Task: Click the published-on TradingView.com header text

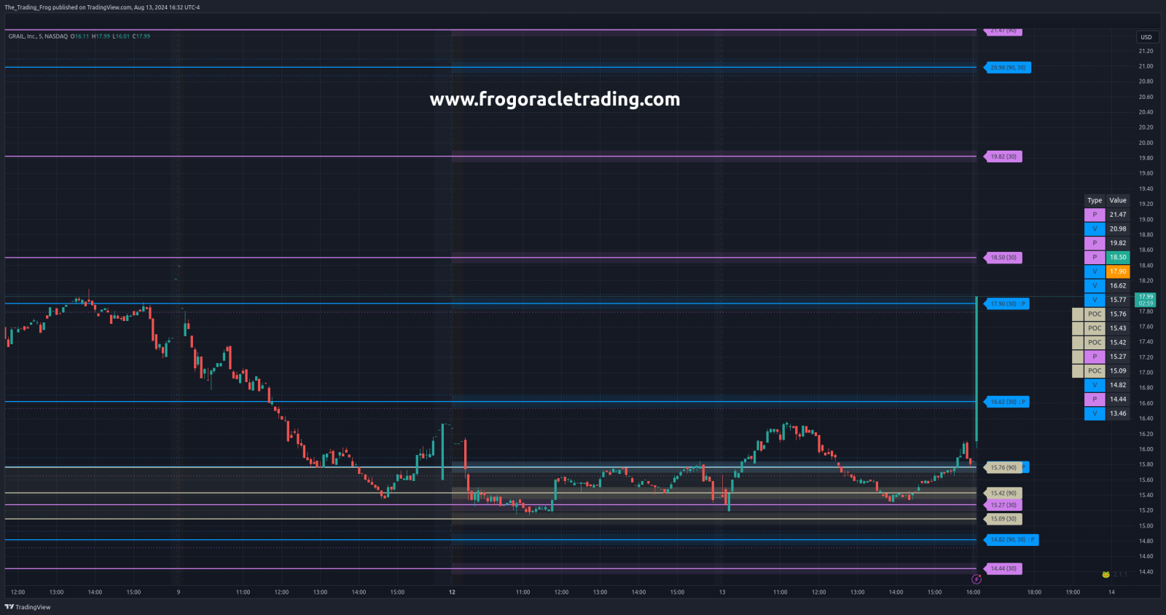Action: point(102,7)
